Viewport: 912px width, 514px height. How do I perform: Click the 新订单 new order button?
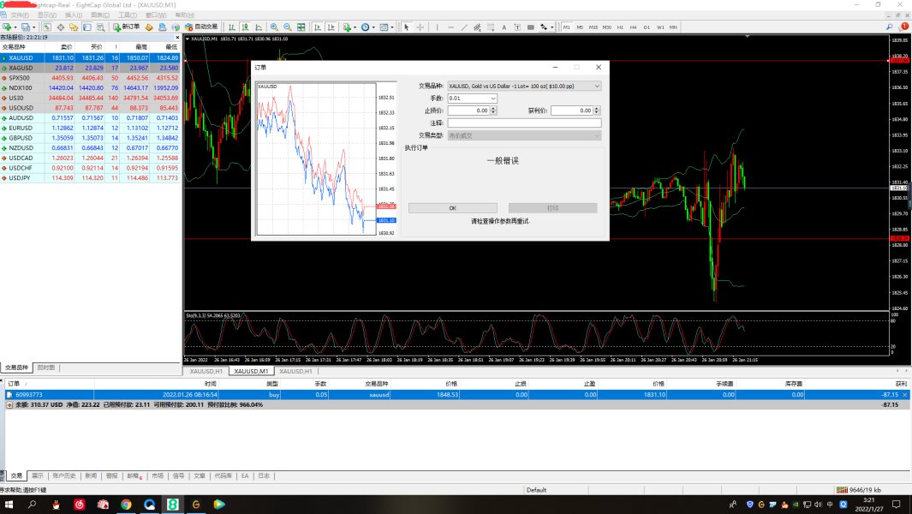(x=126, y=27)
